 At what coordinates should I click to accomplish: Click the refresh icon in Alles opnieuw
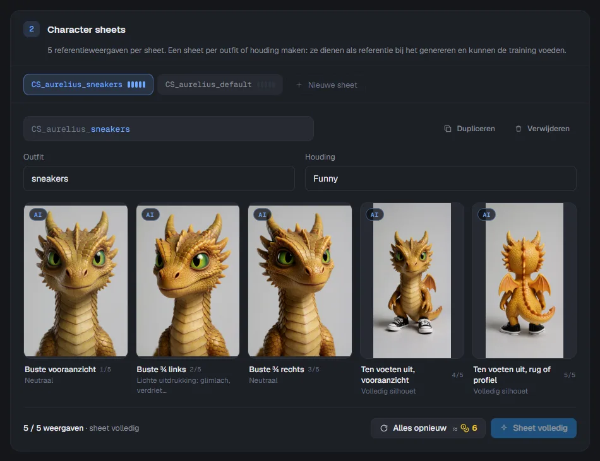tap(384, 428)
